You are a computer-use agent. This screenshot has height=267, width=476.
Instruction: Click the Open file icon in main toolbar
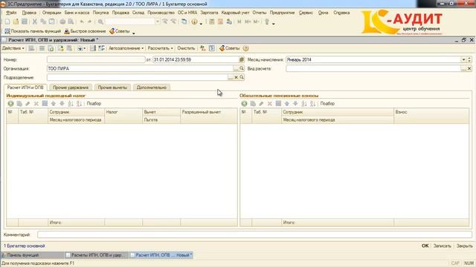tap(16, 22)
